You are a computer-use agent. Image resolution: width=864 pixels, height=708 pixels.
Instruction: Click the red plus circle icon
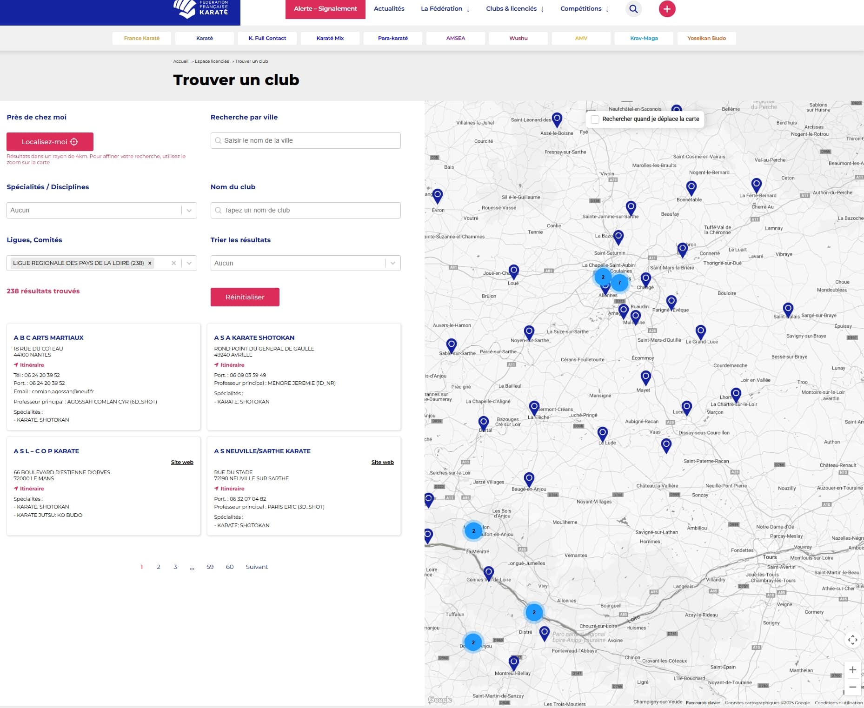click(x=667, y=9)
